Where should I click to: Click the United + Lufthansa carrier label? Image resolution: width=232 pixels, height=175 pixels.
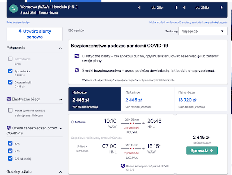click(x=82, y=149)
